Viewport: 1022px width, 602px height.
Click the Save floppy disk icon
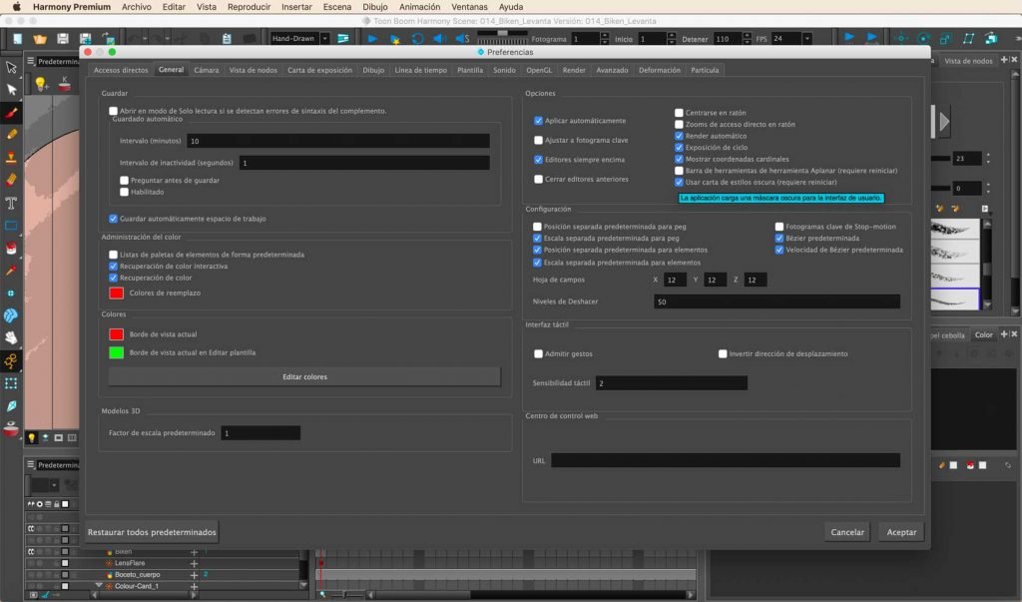coord(63,39)
